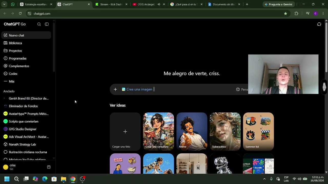The height and width of the screenshot is (184, 328).
Task: Open the taskbar clock and date
Action: pyautogui.click(x=317, y=179)
